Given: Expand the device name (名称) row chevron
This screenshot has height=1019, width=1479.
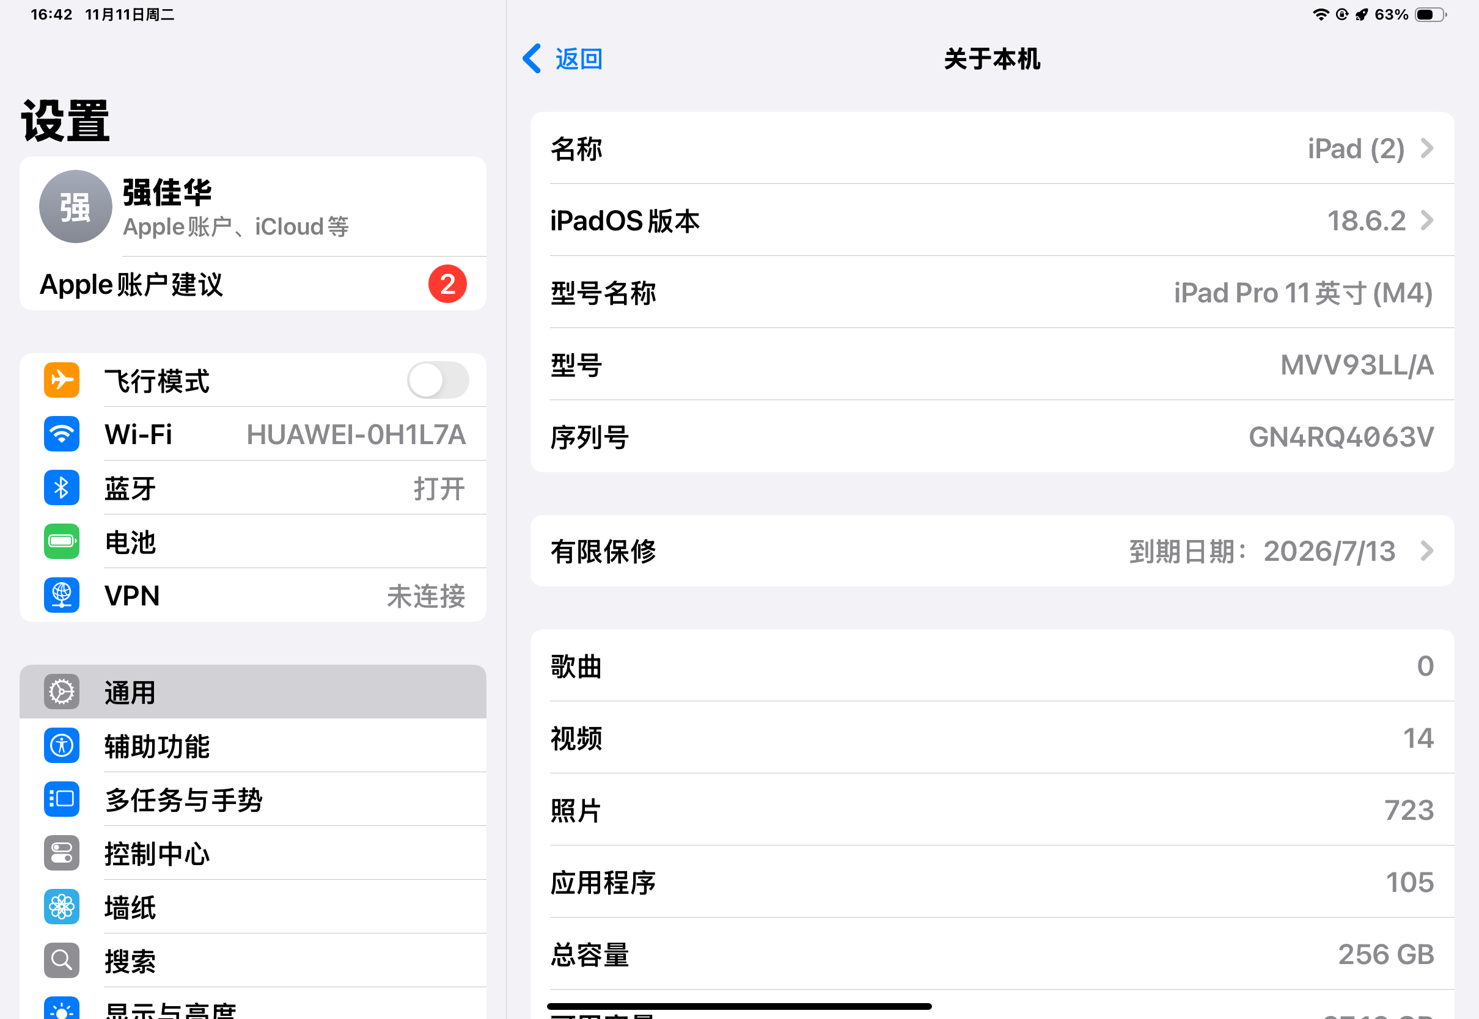Looking at the screenshot, I should [1426, 149].
